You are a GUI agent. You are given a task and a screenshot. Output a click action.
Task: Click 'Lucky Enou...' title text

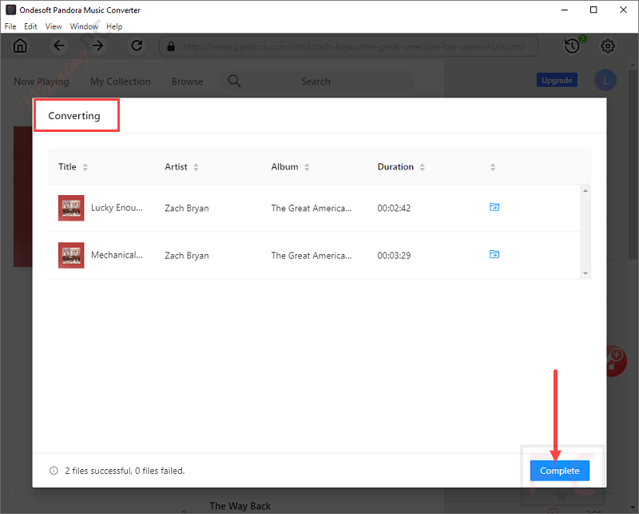pyautogui.click(x=117, y=208)
